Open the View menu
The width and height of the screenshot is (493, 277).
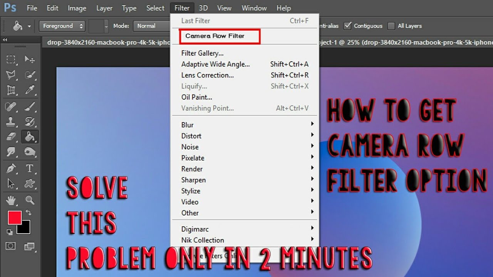pos(224,8)
